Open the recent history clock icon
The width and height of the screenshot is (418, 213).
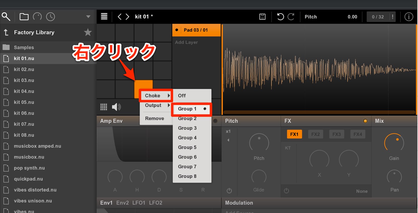click(50, 17)
